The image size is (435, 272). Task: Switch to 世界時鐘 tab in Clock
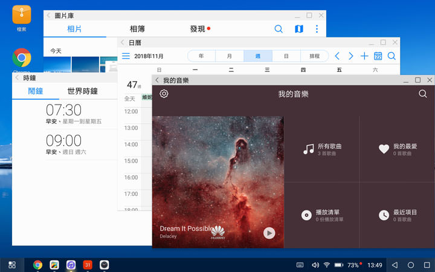[x=82, y=91]
